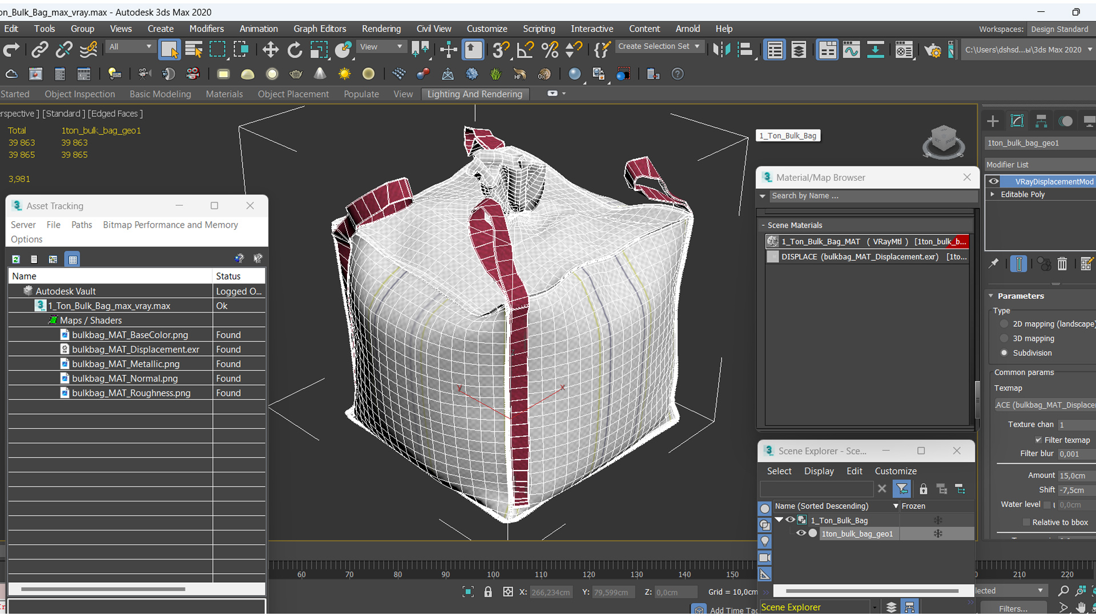Open the Rendering menu
Image resolution: width=1096 pixels, height=616 pixels.
(381, 29)
